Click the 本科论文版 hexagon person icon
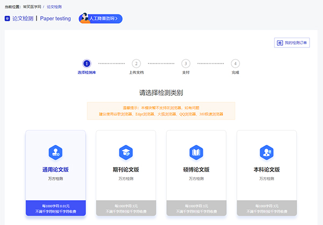323x225 pixels. [267, 152]
